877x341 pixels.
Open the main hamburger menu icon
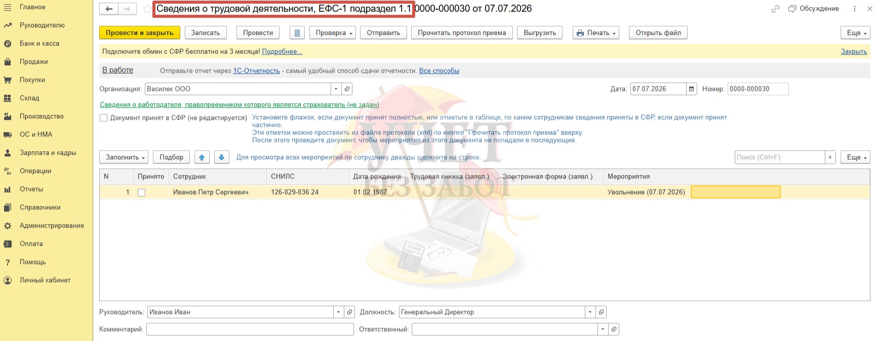coord(8,7)
